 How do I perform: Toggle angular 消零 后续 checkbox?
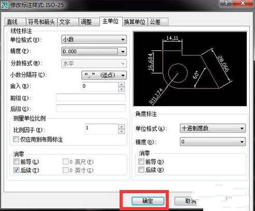(141, 169)
